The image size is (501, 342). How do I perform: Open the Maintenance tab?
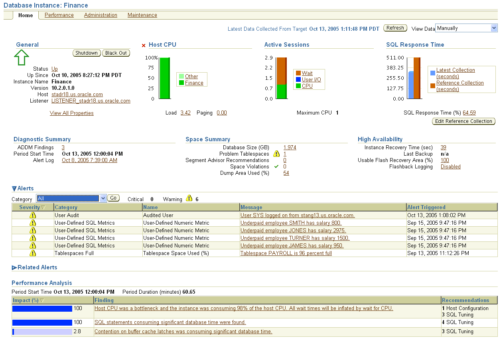(142, 15)
